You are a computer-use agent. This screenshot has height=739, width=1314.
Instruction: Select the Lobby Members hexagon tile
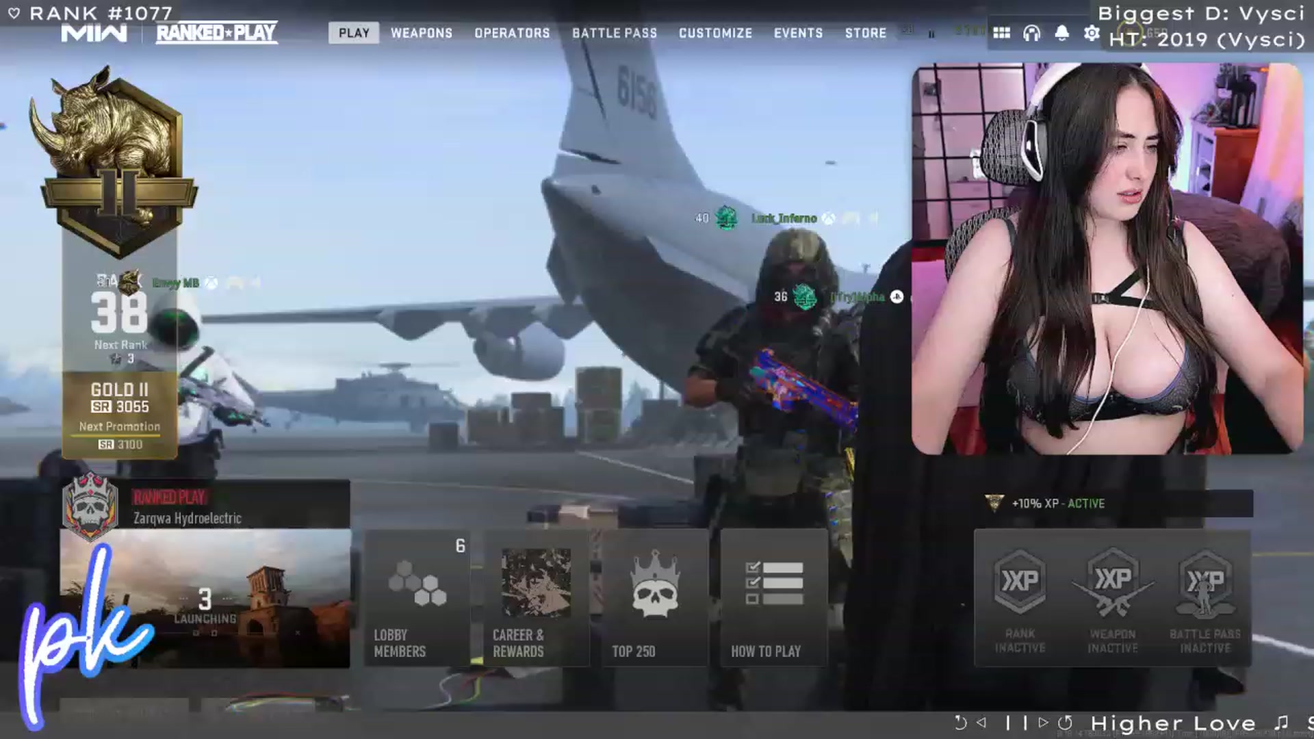[417, 598]
